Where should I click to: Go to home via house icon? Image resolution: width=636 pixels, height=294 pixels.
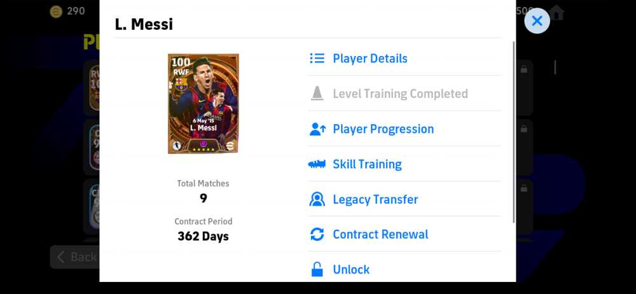[x=556, y=13]
